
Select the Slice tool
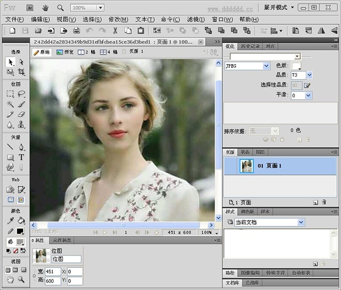pos(22,190)
